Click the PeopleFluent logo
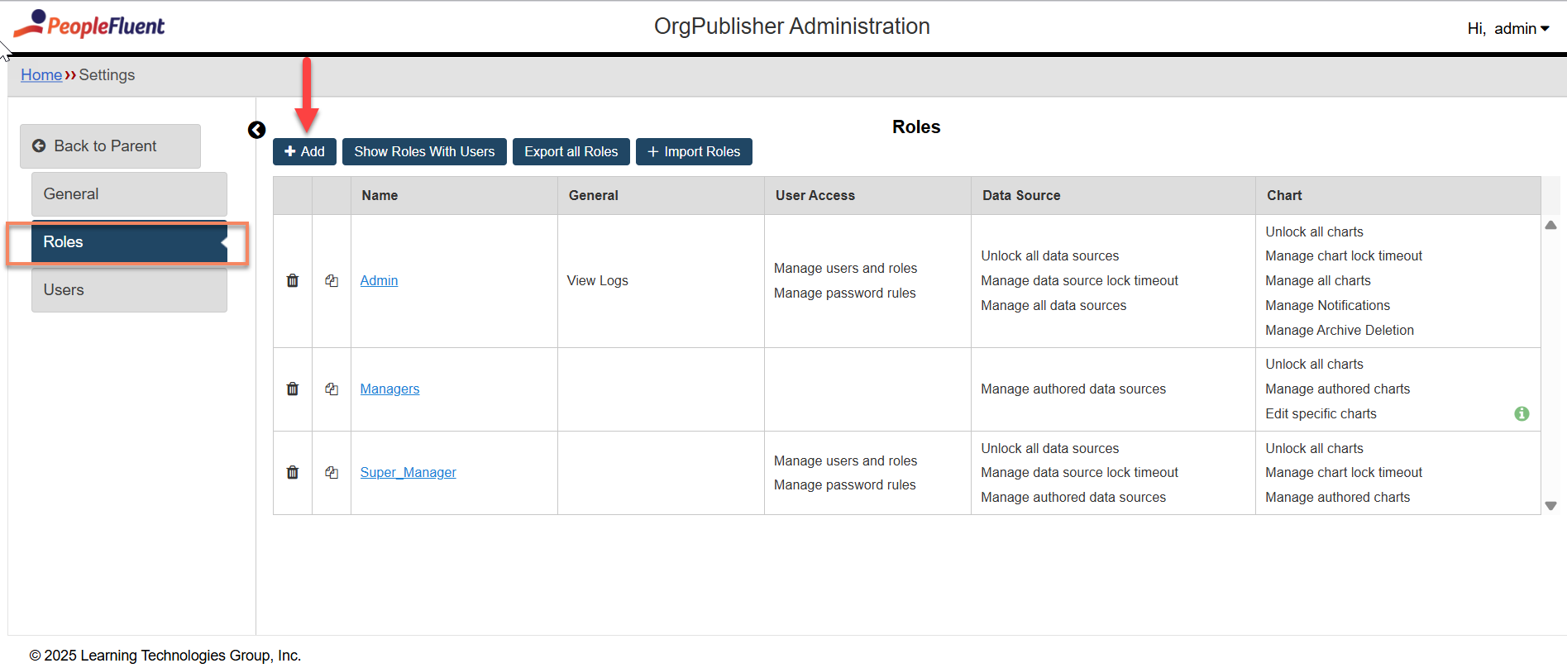The height and width of the screenshot is (668, 1567). tap(89, 25)
